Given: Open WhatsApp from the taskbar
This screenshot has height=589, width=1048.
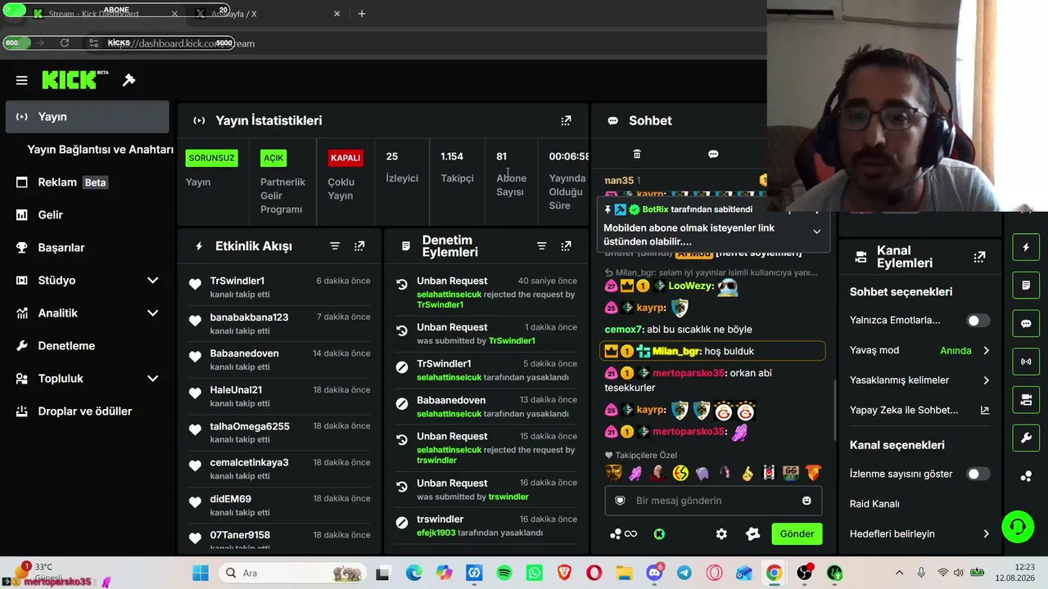Looking at the screenshot, I should coord(535,573).
